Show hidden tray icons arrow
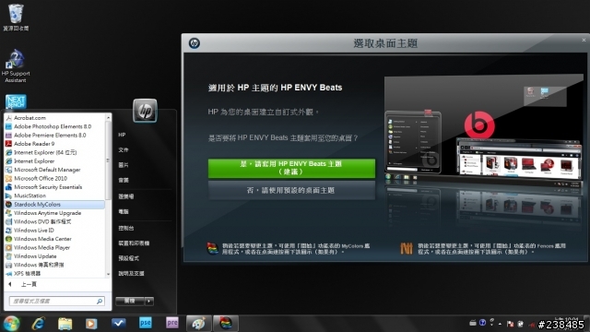This screenshot has height=332, width=590. (500, 324)
